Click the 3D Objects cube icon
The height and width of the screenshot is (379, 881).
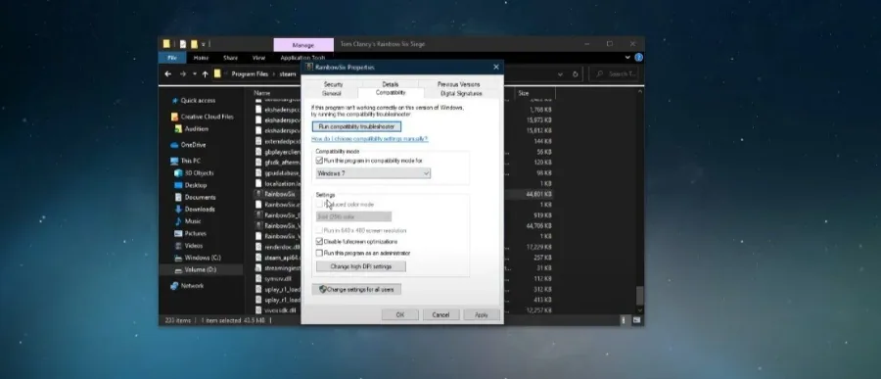click(178, 173)
